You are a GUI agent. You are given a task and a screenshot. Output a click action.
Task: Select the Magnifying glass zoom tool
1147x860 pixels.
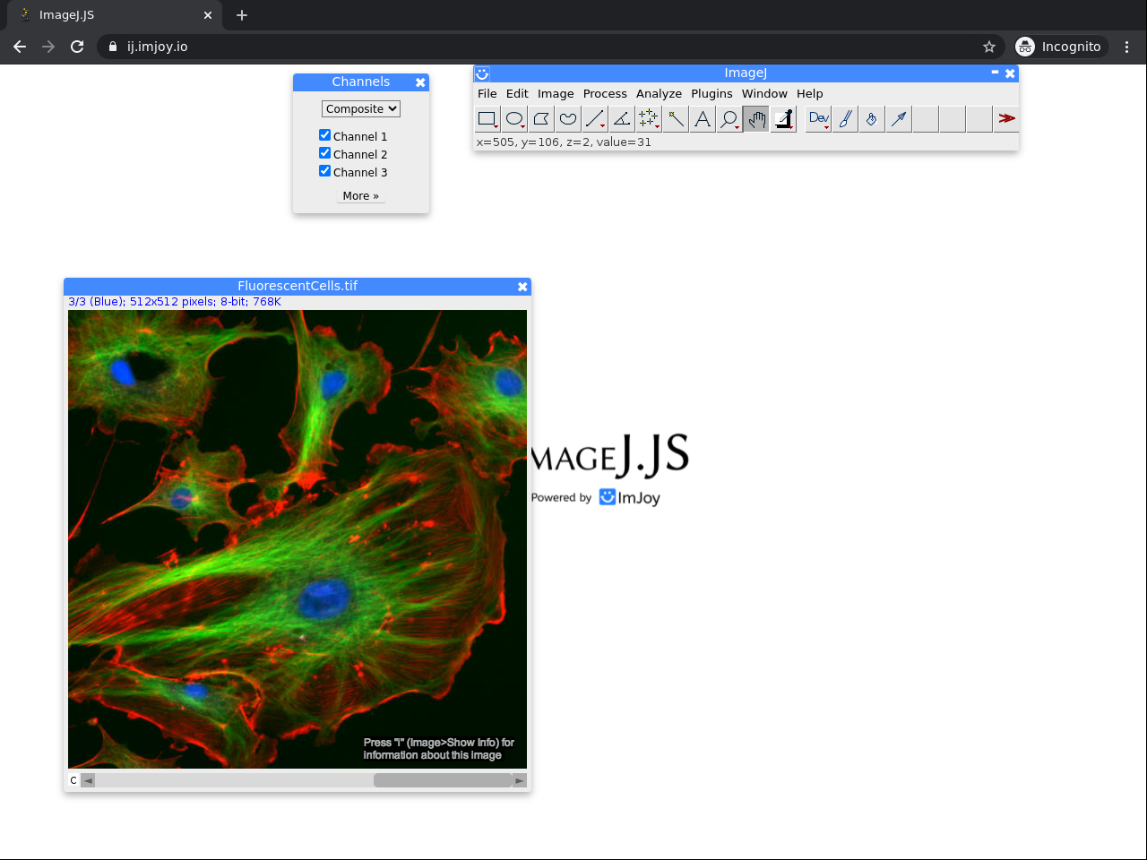tap(729, 118)
